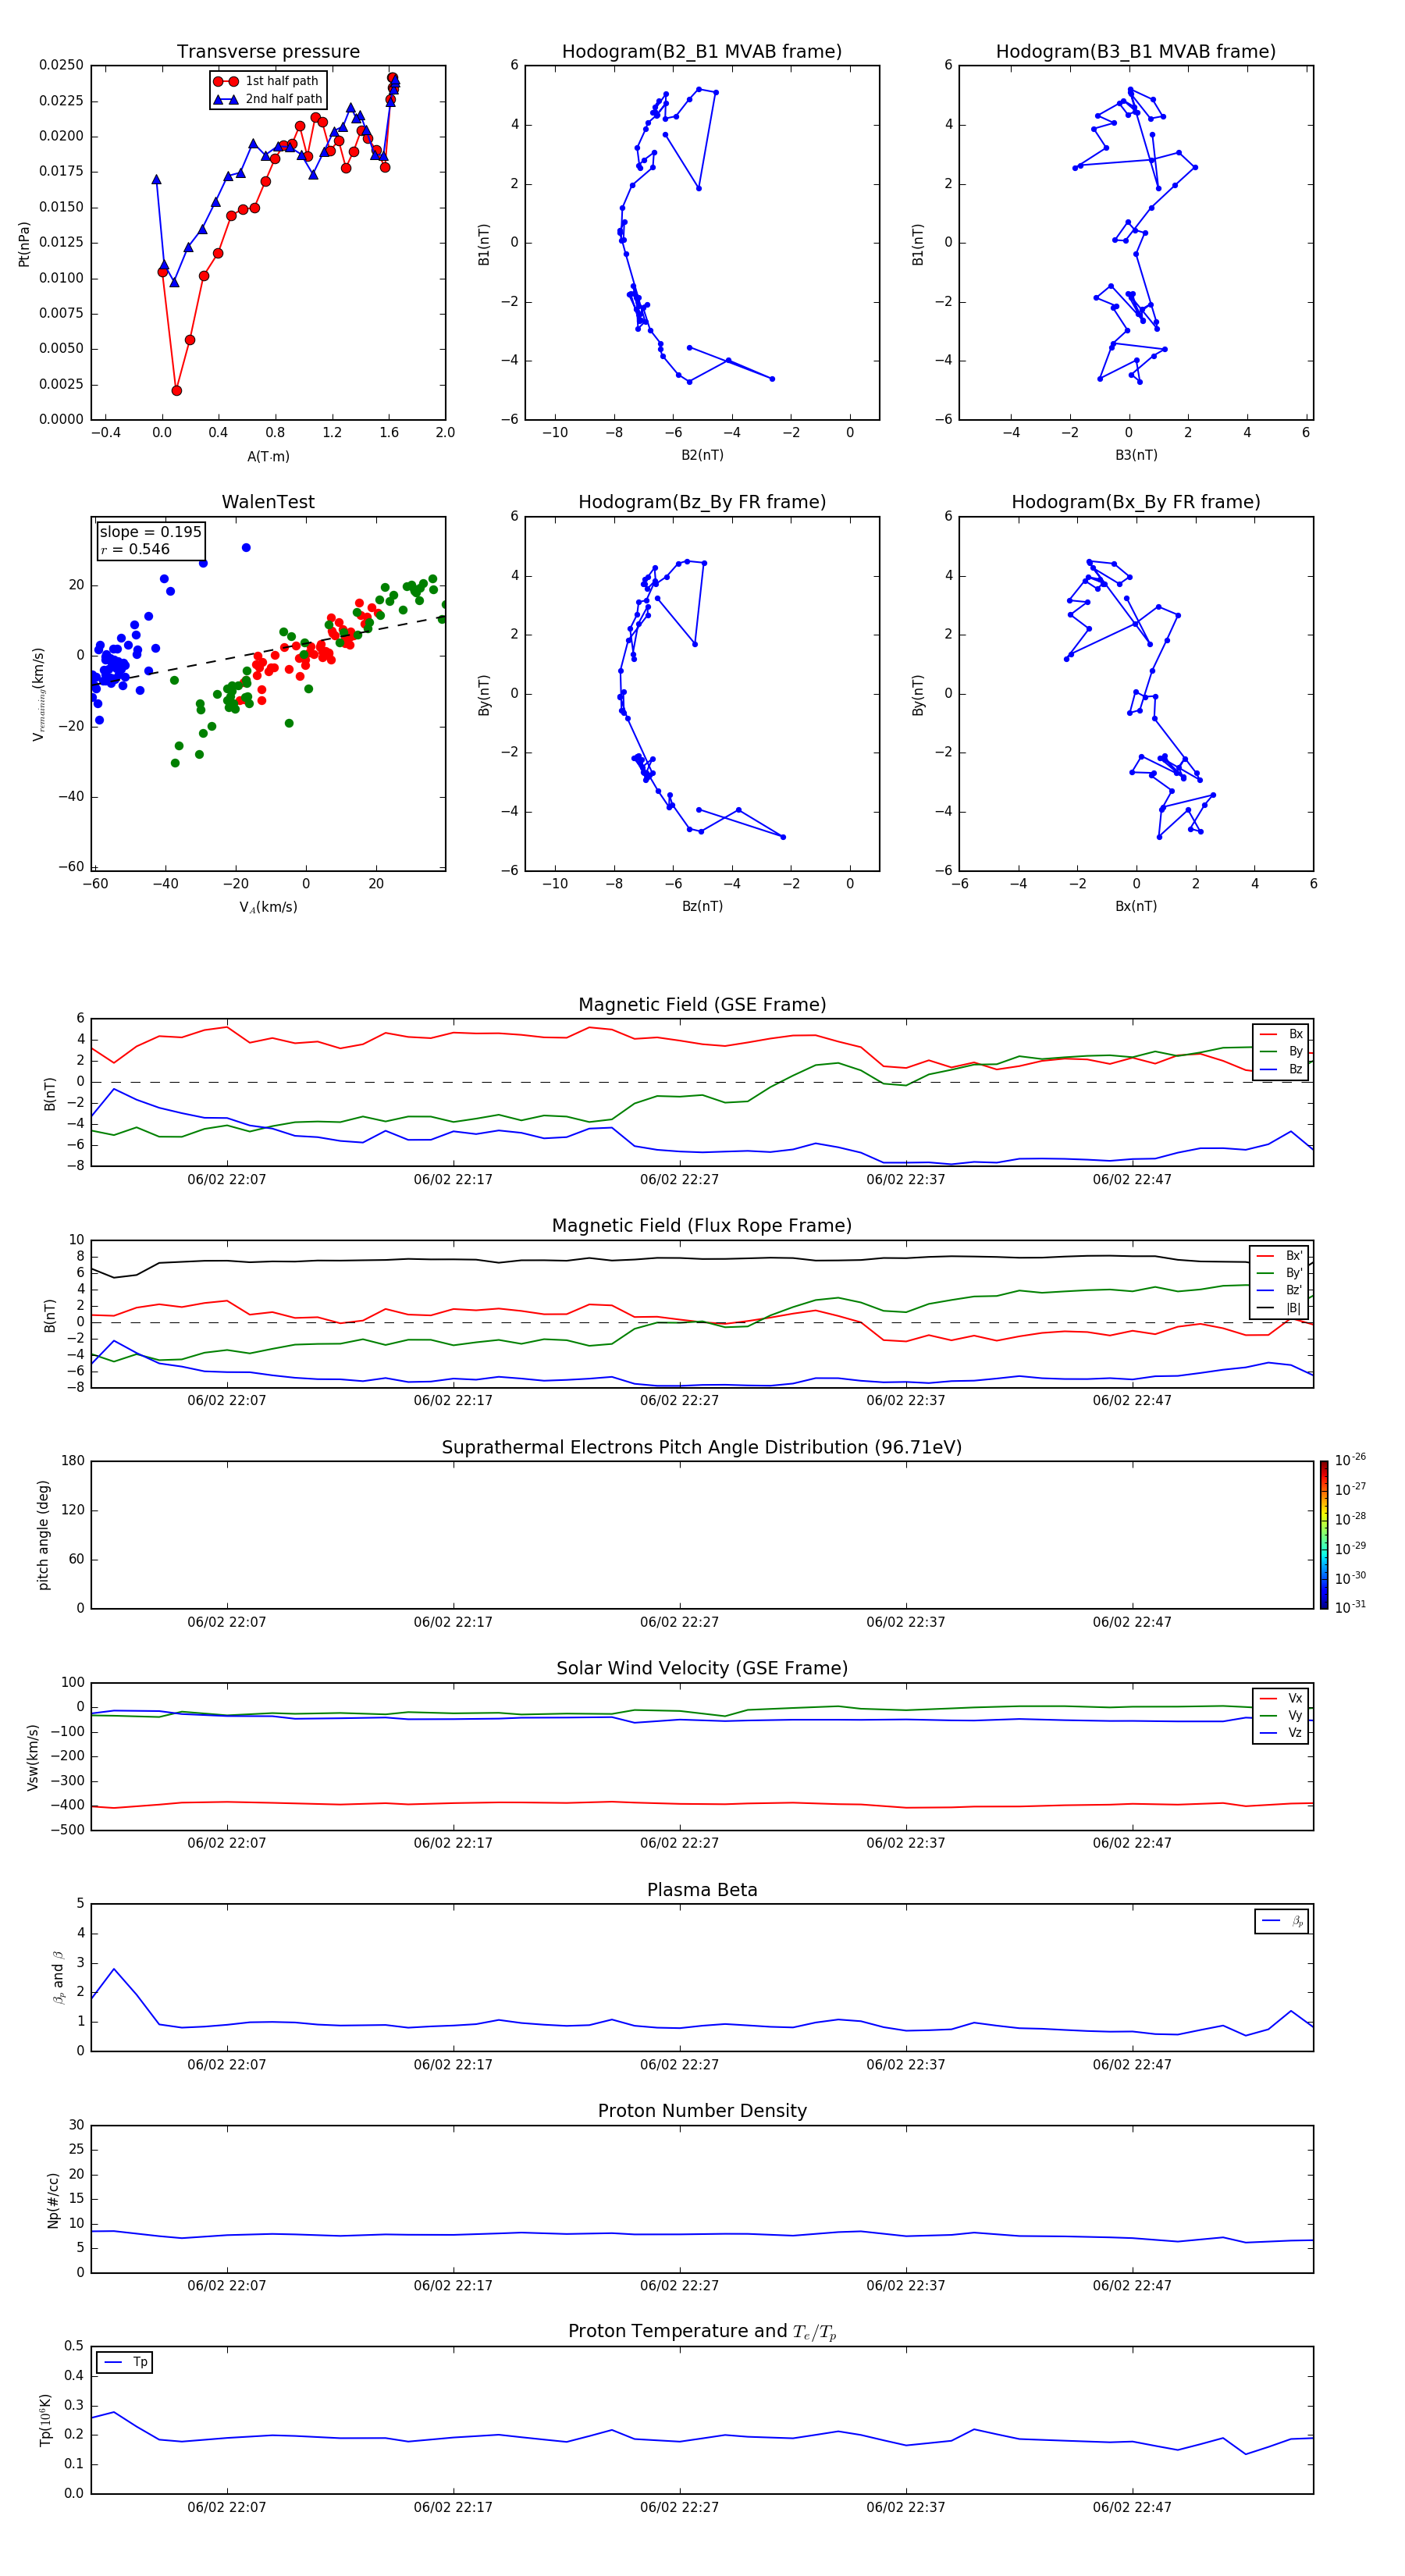Viewport: 1405px width, 2576px height.
Task: Click the Plasma Beta legend box
Action: coord(1281,1921)
